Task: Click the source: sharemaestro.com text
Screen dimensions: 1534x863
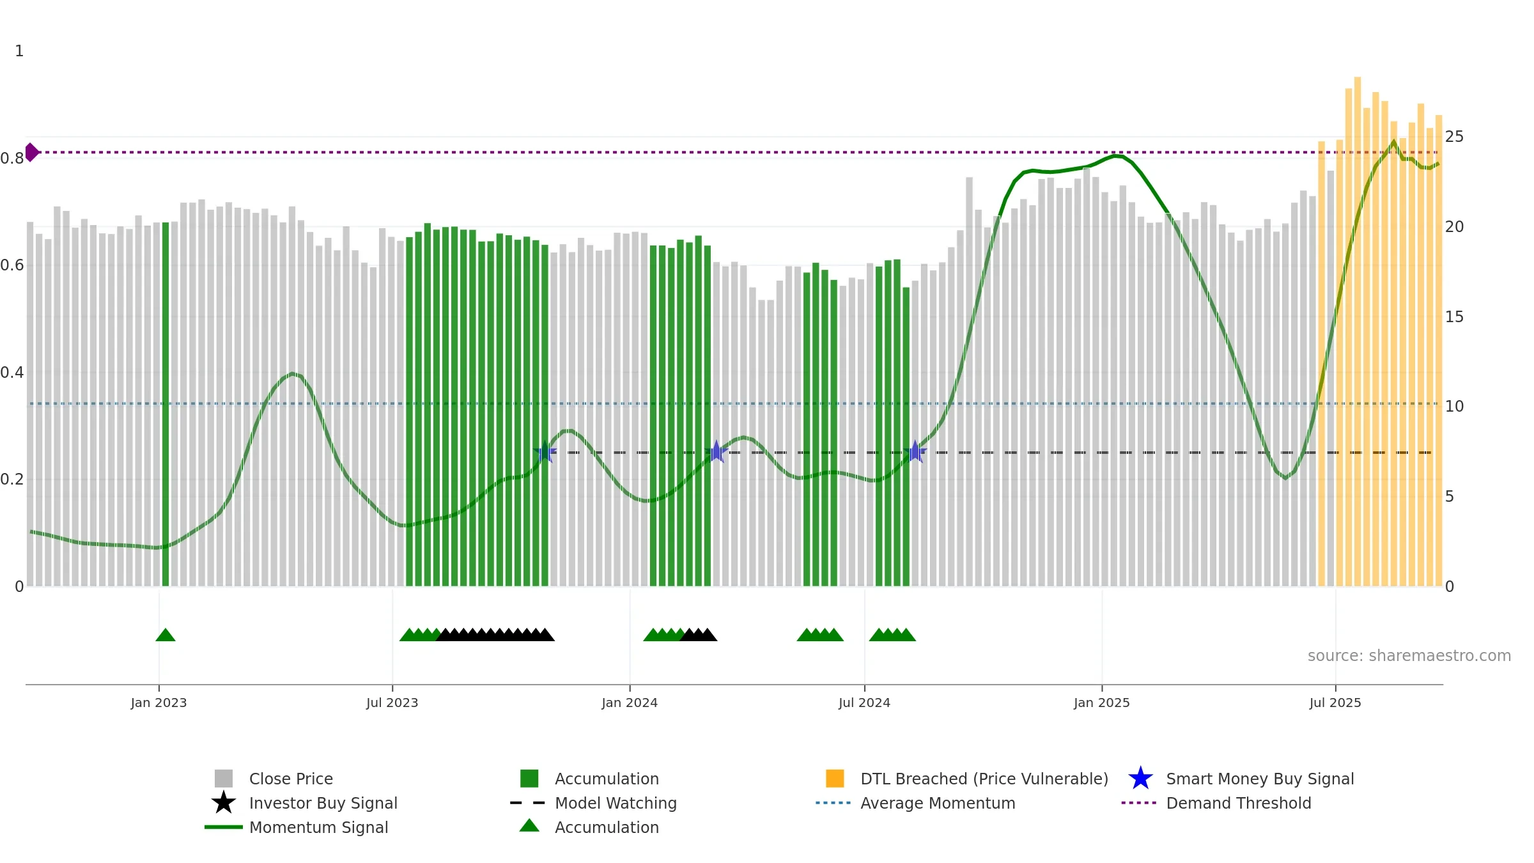Action: click(x=1409, y=656)
